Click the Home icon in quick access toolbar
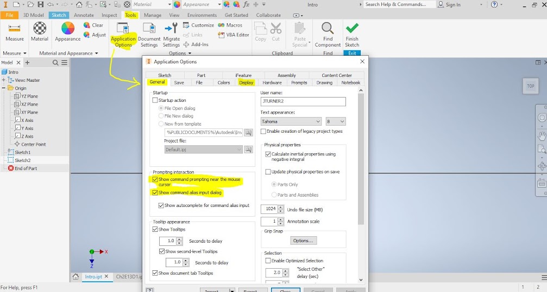 79,4
